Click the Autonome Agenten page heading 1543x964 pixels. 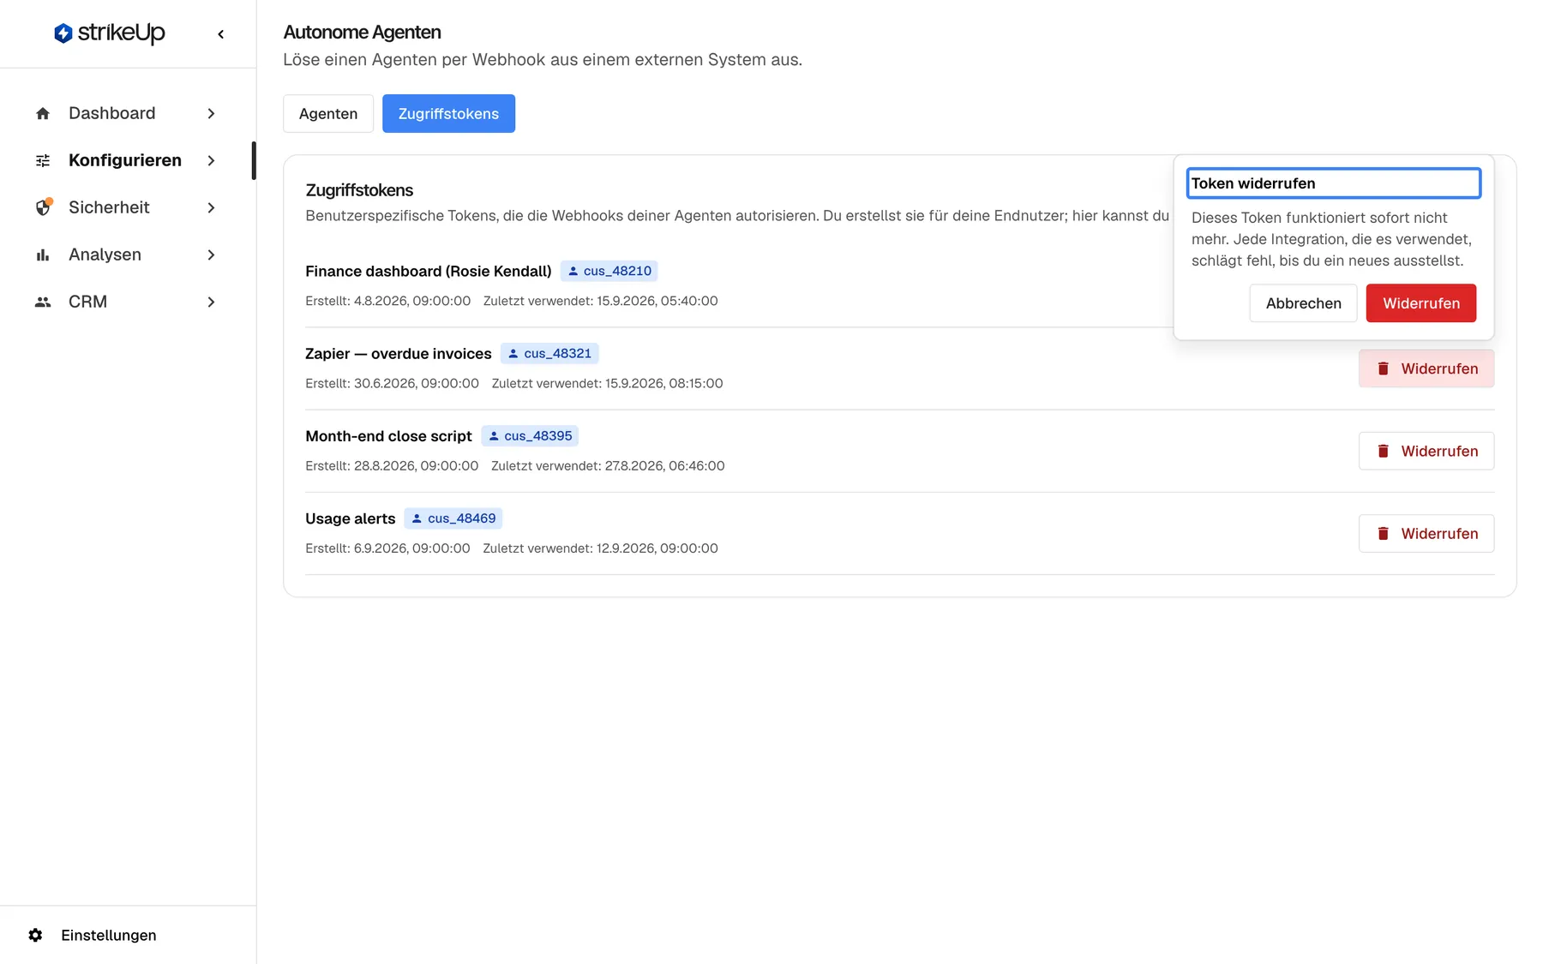click(362, 33)
